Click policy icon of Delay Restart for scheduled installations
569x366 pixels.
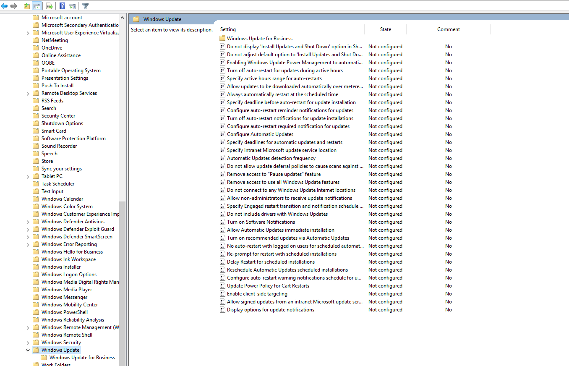click(x=223, y=262)
